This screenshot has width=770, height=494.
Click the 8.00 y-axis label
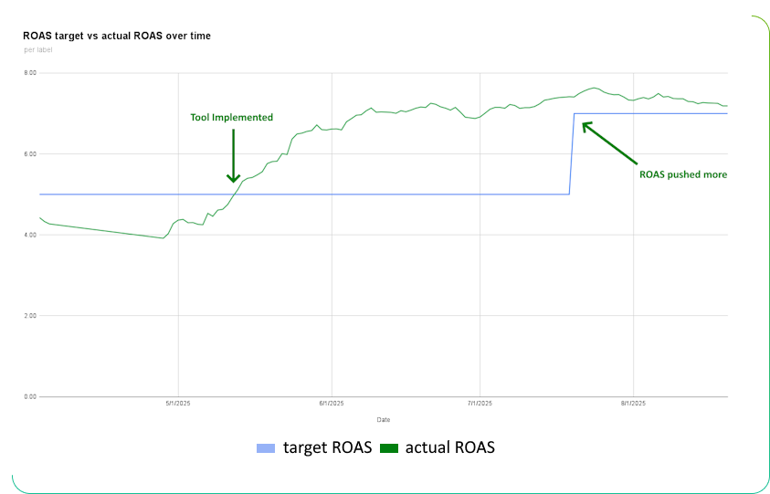tap(30, 73)
